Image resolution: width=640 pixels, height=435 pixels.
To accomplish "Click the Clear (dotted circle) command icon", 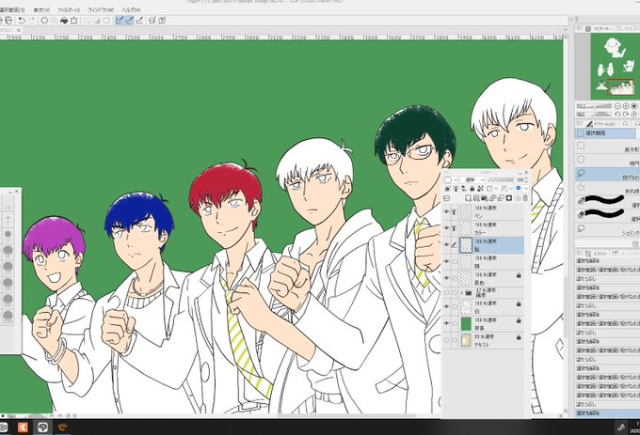I will tap(44, 21).
